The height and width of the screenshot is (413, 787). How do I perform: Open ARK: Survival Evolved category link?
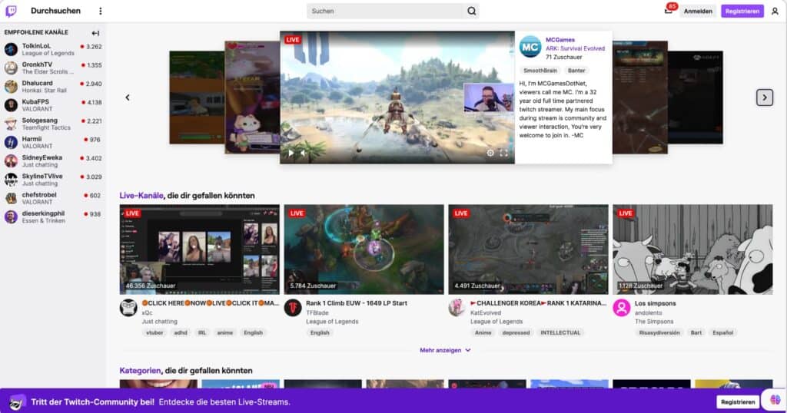575,48
